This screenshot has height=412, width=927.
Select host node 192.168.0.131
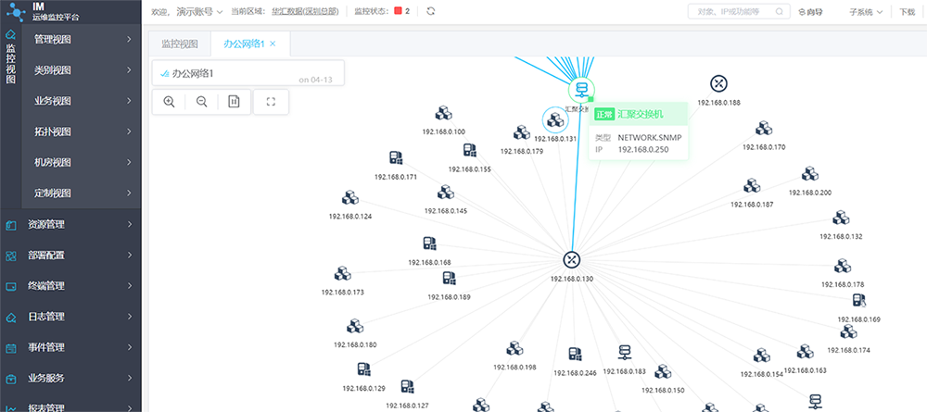point(555,120)
